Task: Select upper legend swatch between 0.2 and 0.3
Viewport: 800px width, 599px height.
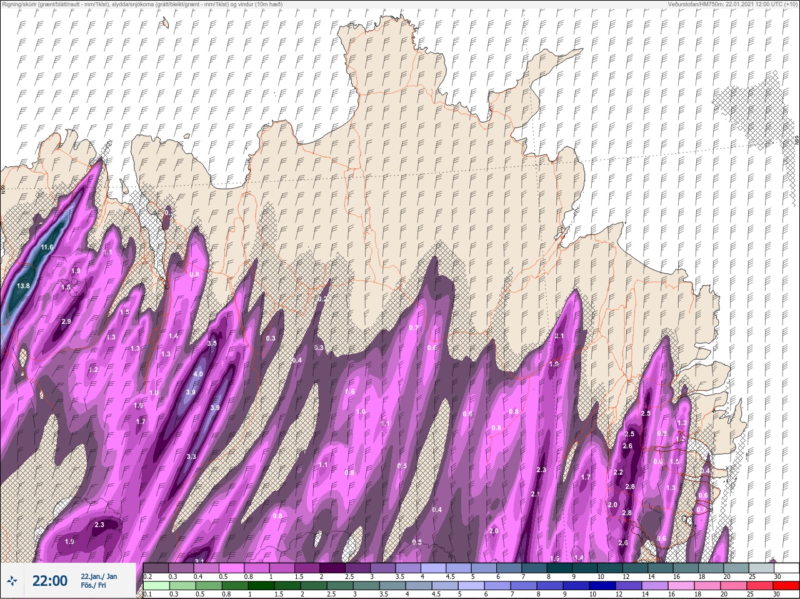Action: coord(156,568)
